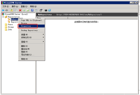This screenshot has height=95, width=140.
Task: Open the 操作(A) menu
Action: pos(15,7)
